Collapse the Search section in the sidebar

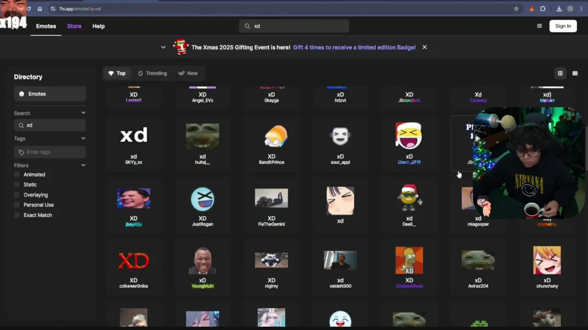(83, 113)
